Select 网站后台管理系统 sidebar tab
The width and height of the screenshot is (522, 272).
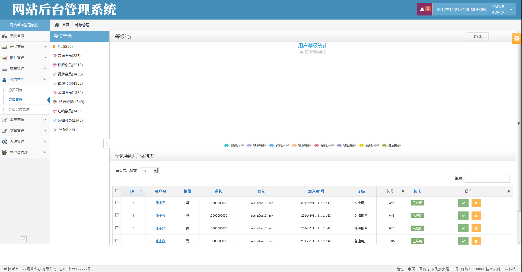(x=25, y=25)
